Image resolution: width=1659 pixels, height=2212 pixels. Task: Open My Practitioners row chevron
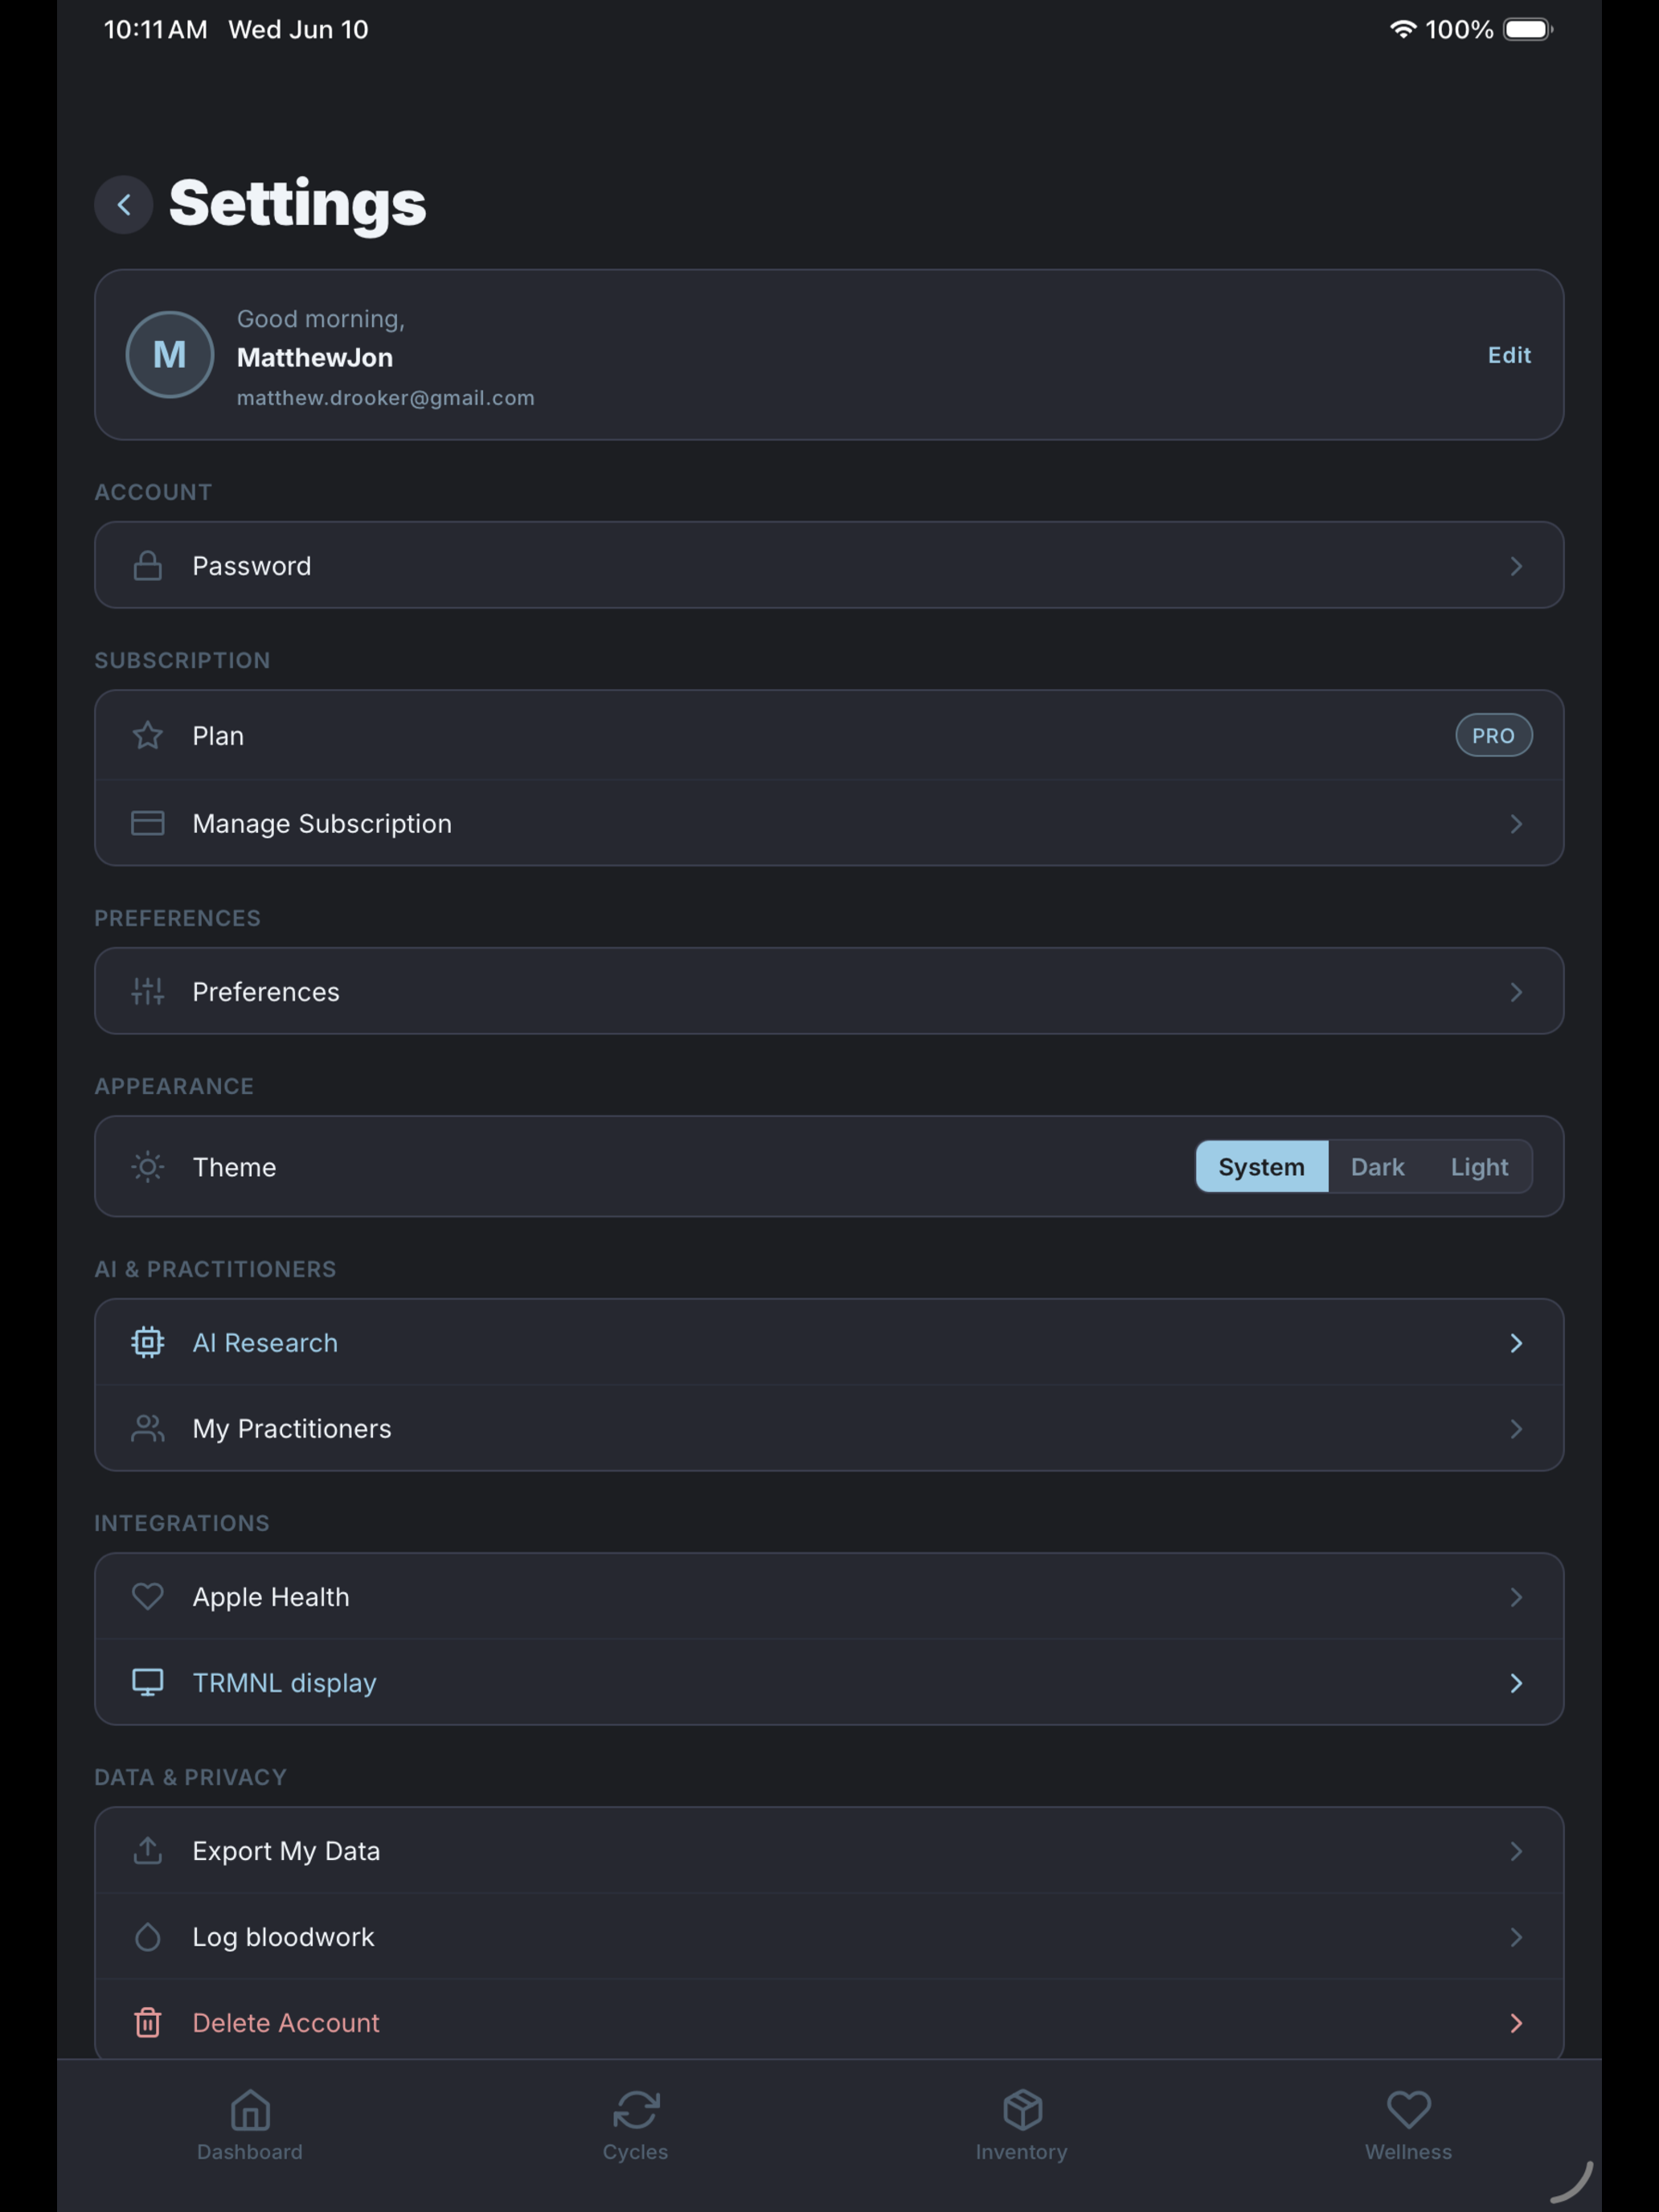tap(1516, 1428)
